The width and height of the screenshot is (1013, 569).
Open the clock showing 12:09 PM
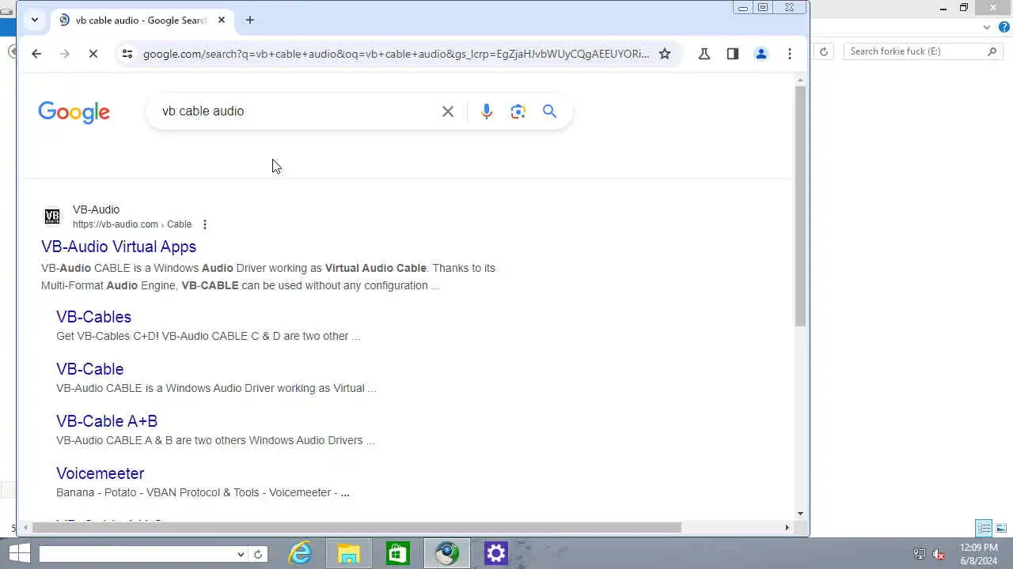(x=979, y=554)
